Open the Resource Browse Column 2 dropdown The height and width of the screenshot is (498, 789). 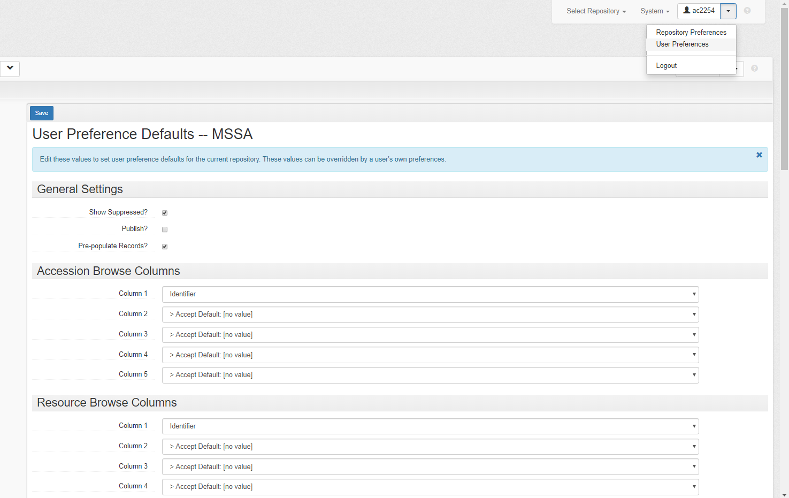coord(430,447)
